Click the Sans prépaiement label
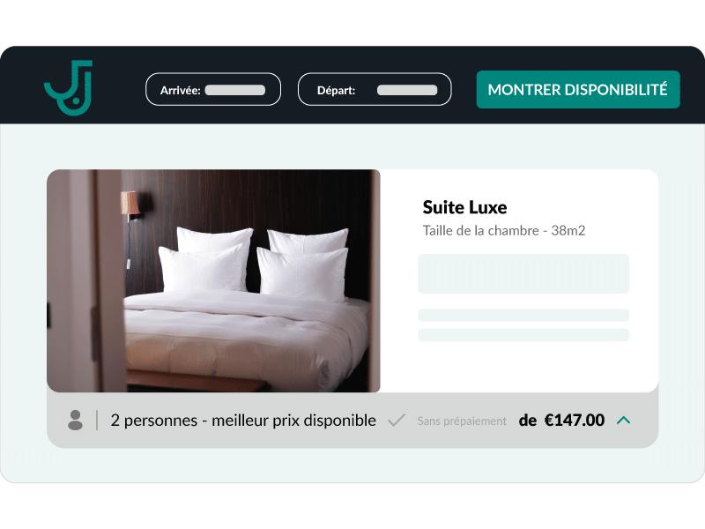Viewport: 705px width, 529px height. [x=462, y=421]
